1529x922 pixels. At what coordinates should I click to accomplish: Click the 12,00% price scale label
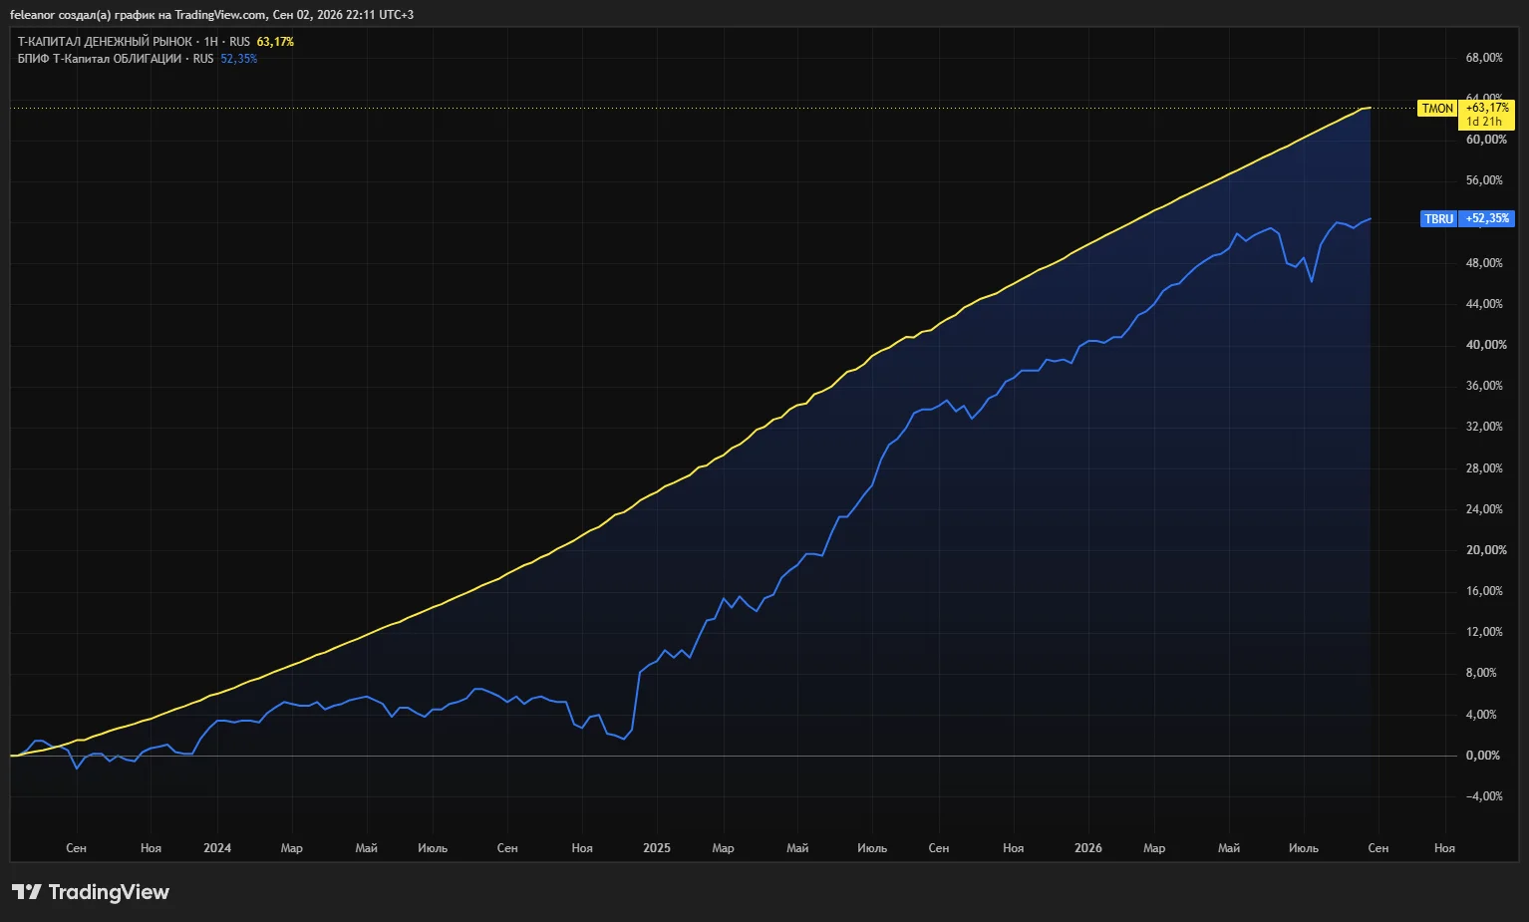(1484, 632)
